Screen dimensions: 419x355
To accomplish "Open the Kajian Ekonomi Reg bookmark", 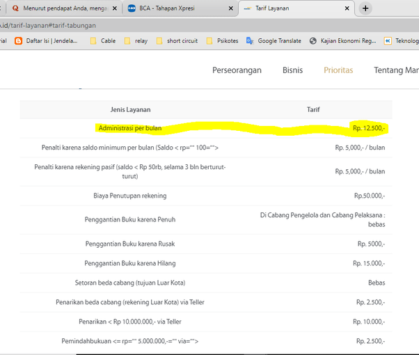I will point(343,41).
